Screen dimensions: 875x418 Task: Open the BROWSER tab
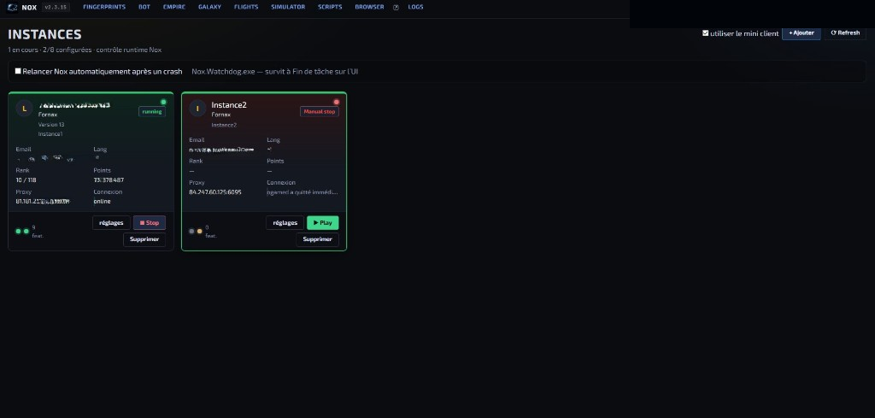pyautogui.click(x=369, y=7)
